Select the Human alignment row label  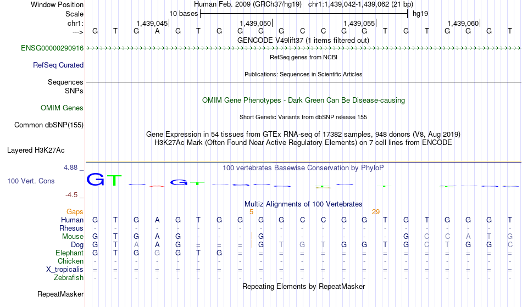pyautogui.click(x=72, y=220)
